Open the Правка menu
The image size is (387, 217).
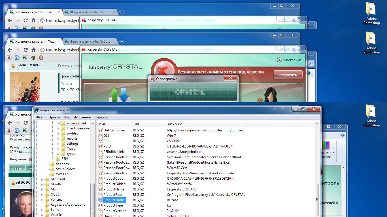[54, 117]
